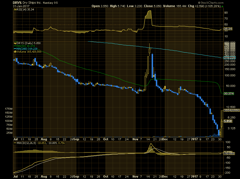
Task: Click the -10.053 MACD value tag on the right axis
Action: click(229, 153)
